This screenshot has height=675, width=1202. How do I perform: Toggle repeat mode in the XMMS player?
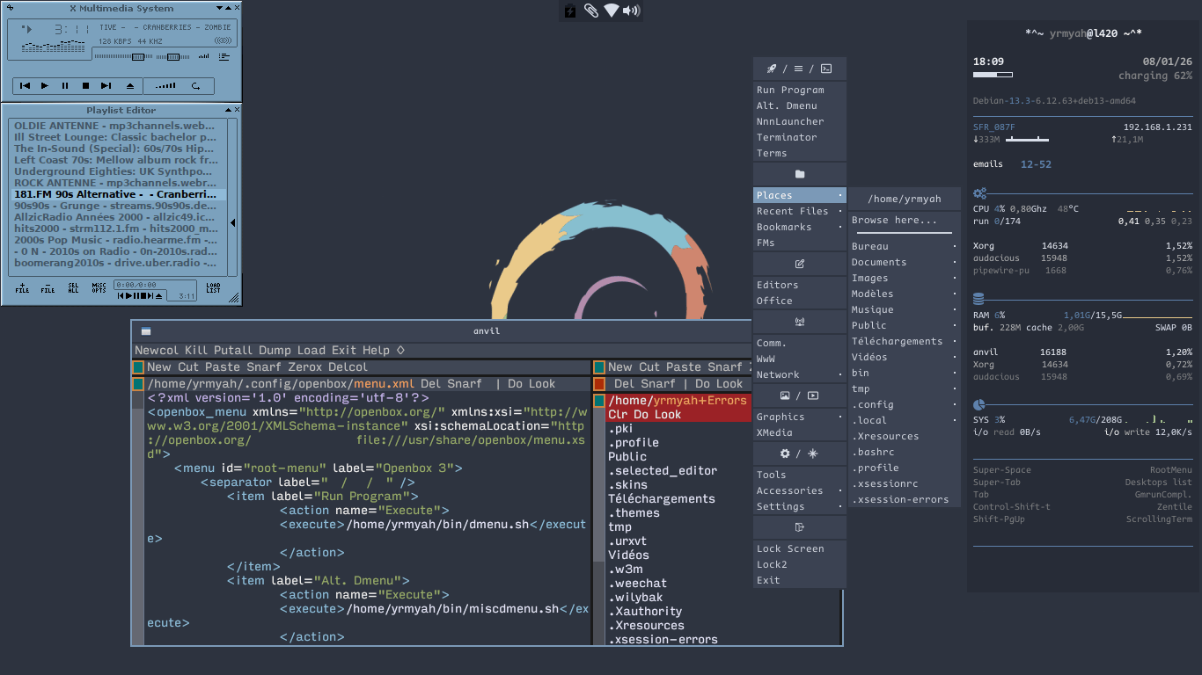pos(195,85)
